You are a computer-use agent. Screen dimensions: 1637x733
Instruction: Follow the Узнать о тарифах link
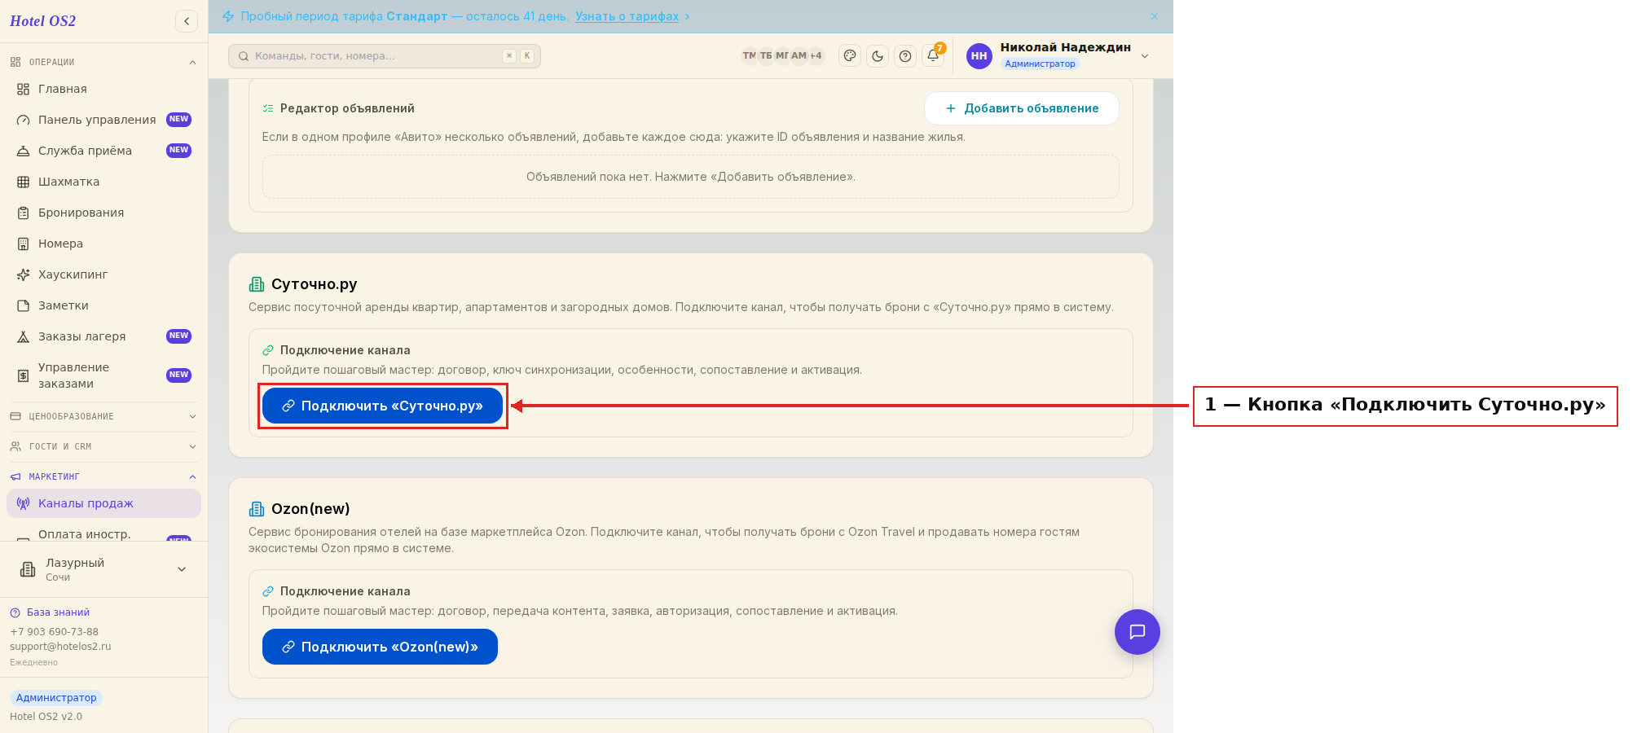[627, 16]
